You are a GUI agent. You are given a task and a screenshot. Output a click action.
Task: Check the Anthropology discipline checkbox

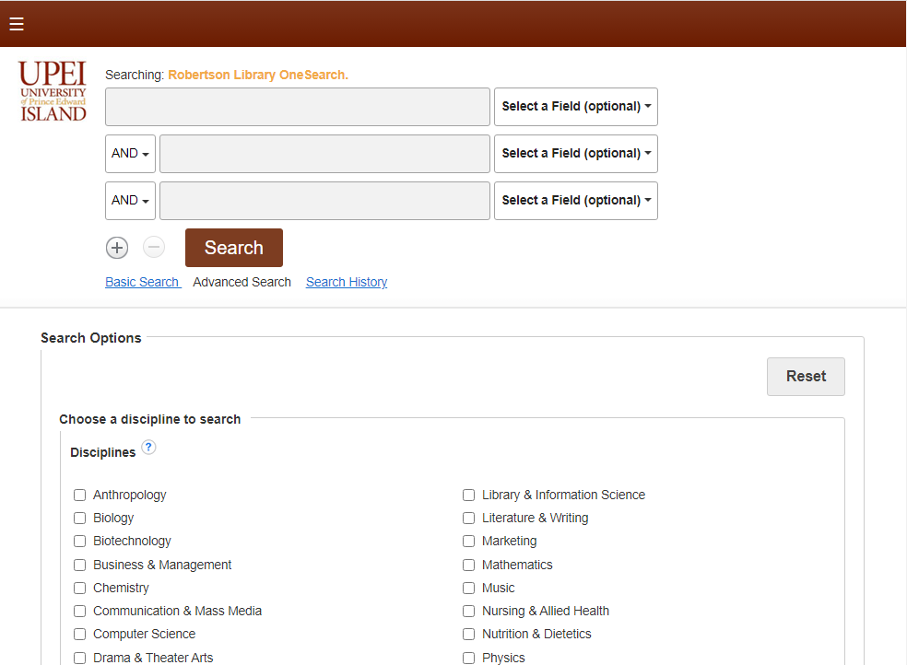pos(80,496)
